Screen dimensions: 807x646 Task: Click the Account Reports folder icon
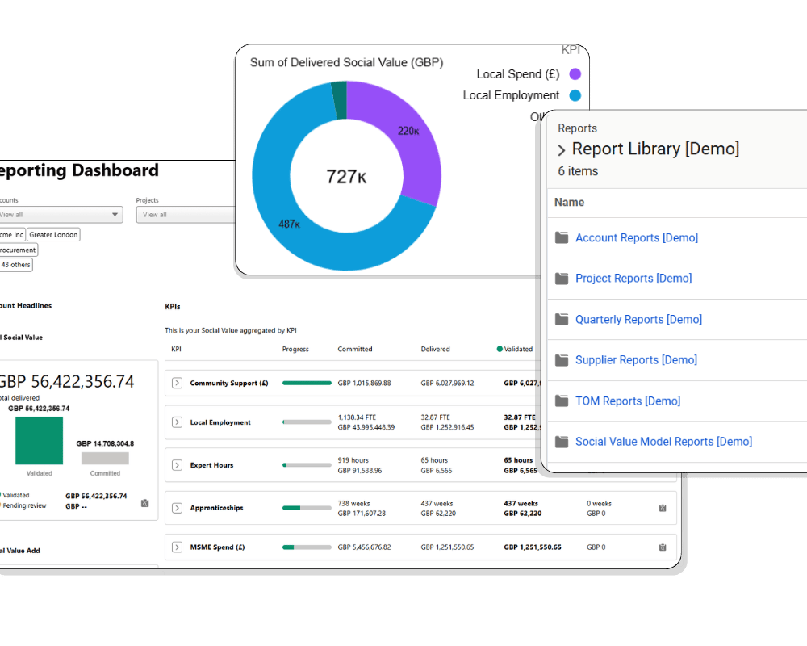tap(562, 237)
